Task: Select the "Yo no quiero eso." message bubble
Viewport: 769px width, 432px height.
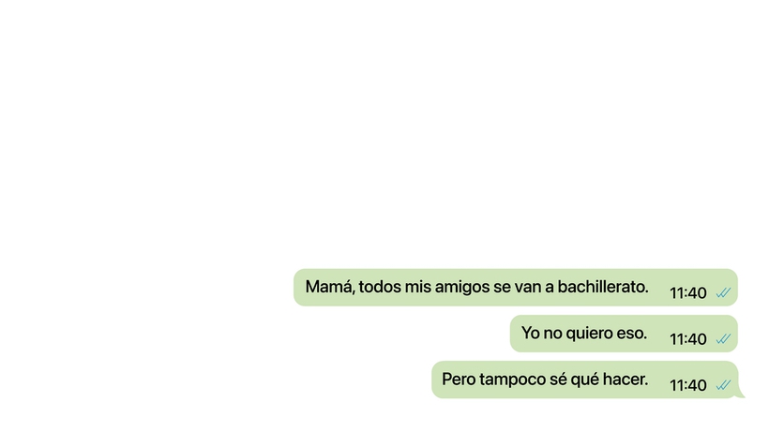Action: (624, 334)
